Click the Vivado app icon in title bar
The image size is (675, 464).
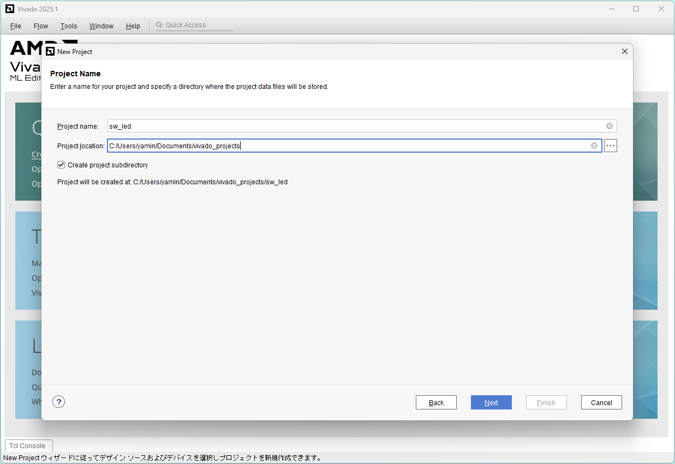[x=10, y=9]
